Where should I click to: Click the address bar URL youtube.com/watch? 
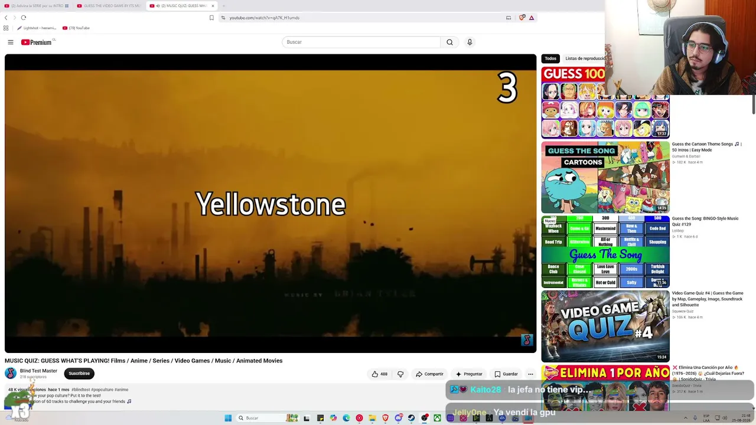tap(264, 18)
